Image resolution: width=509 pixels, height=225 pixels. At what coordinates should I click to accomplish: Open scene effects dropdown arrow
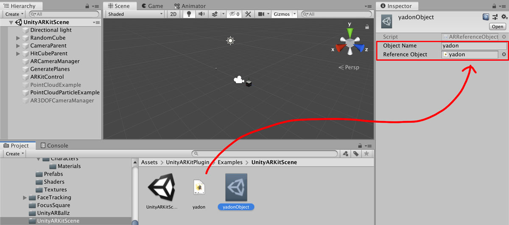223,14
